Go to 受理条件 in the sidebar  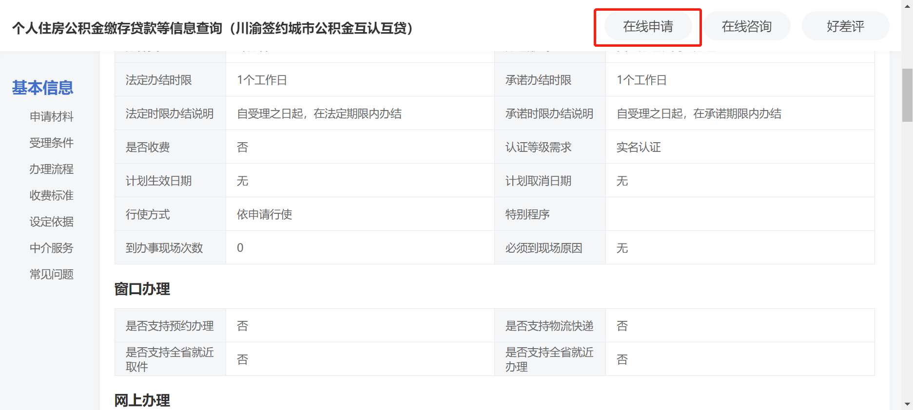[51, 143]
